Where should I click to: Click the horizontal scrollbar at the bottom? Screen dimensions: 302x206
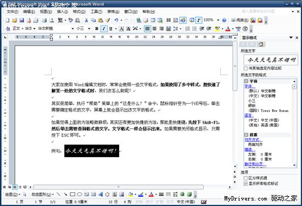[x=118, y=187]
